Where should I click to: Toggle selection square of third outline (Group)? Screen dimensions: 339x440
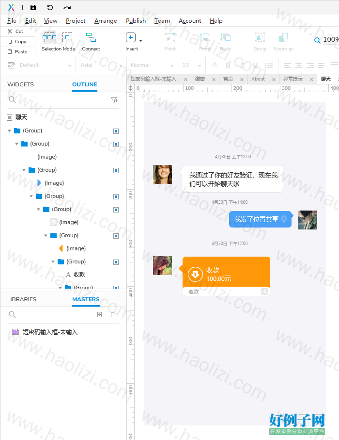pyautogui.click(x=116, y=170)
